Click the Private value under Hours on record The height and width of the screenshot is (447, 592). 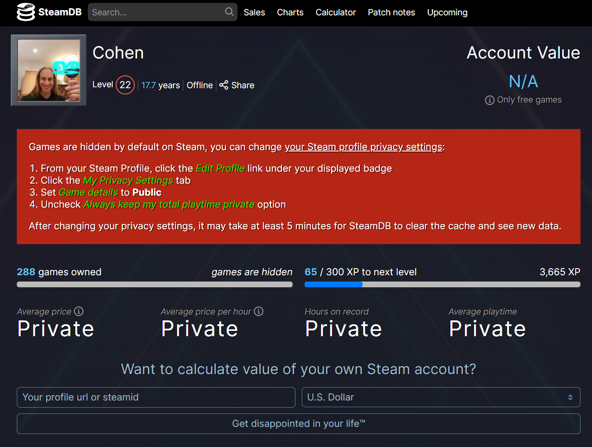[x=343, y=329]
